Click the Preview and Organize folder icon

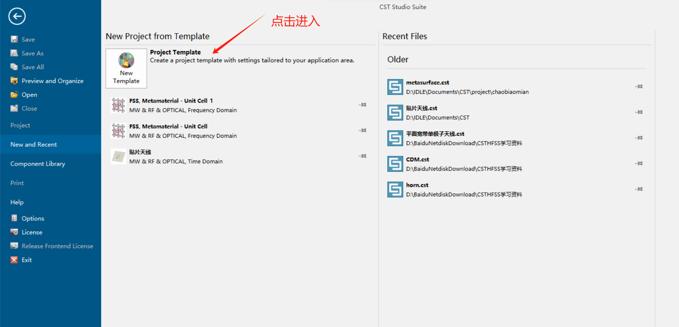(x=14, y=81)
